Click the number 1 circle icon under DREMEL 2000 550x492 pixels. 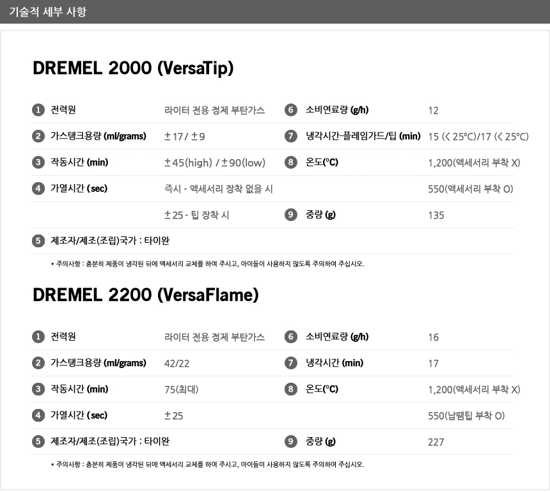coord(38,110)
